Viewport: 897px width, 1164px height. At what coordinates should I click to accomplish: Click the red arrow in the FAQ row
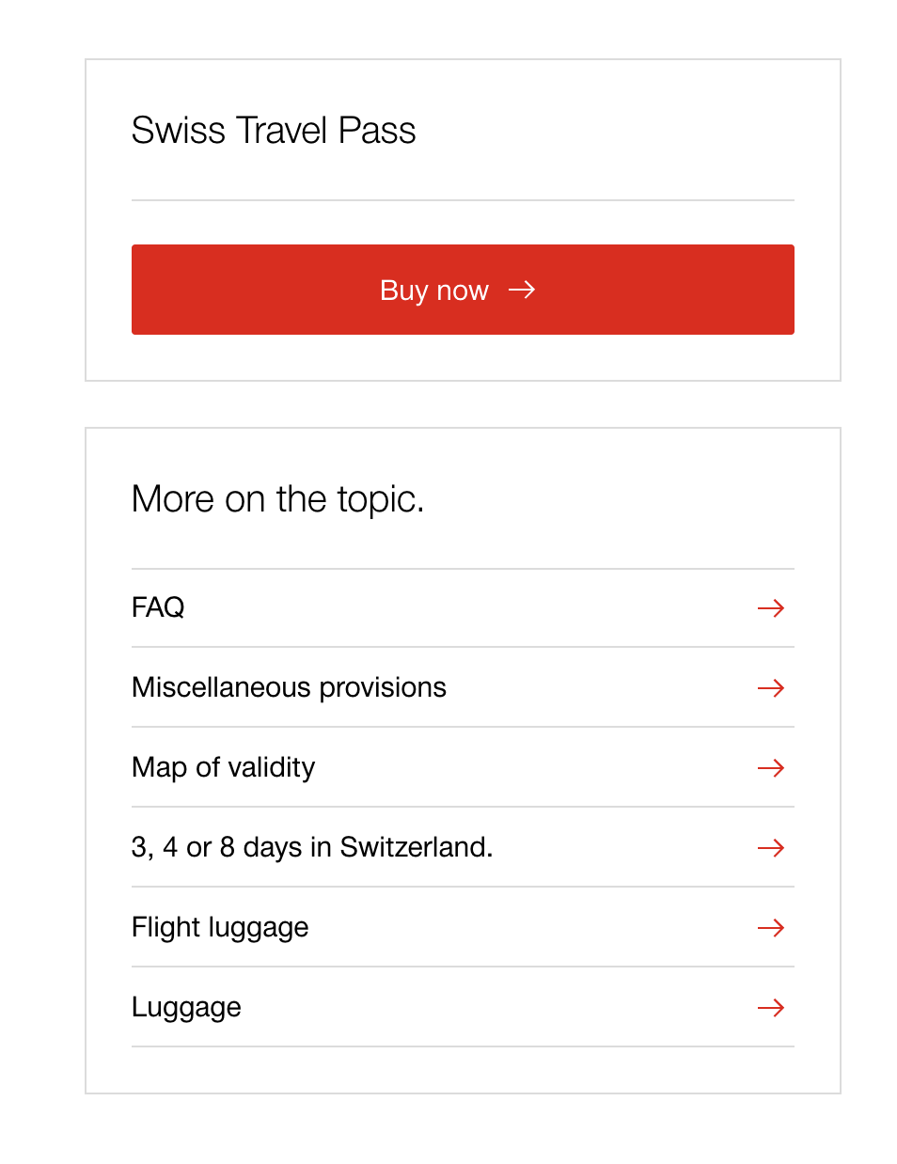click(x=771, y=608)
